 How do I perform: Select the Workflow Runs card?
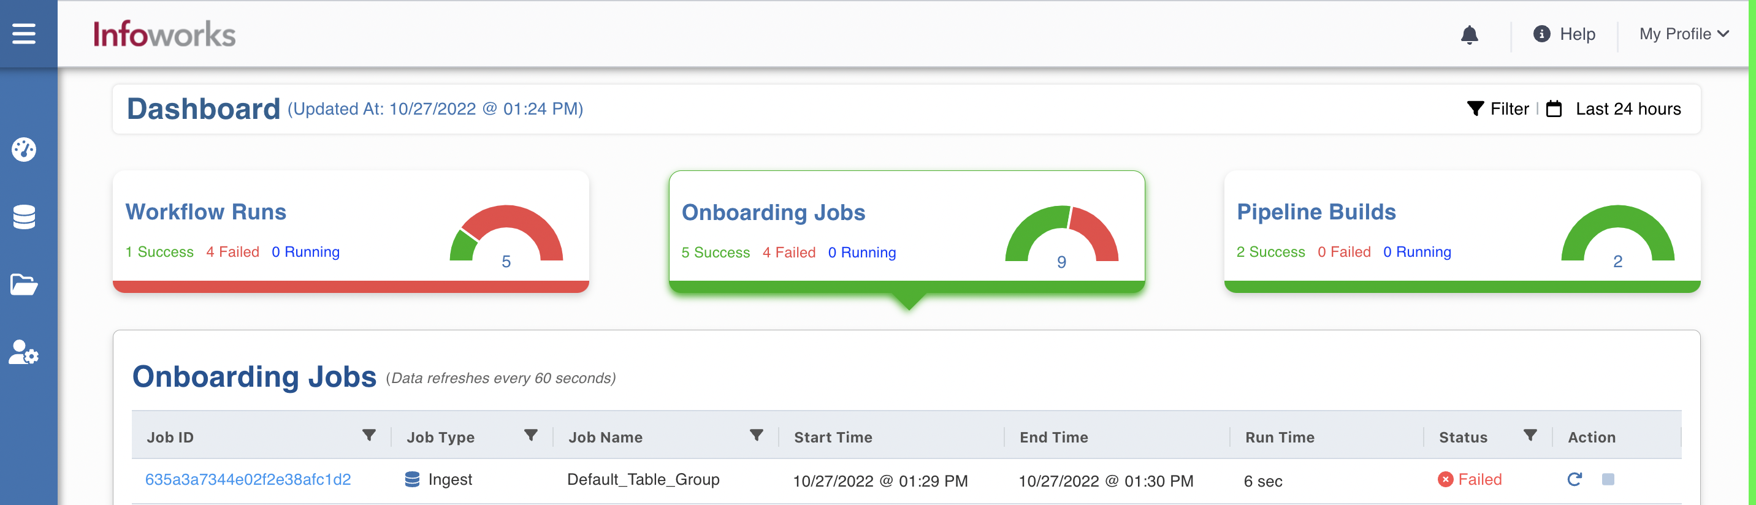pos(350,232)
